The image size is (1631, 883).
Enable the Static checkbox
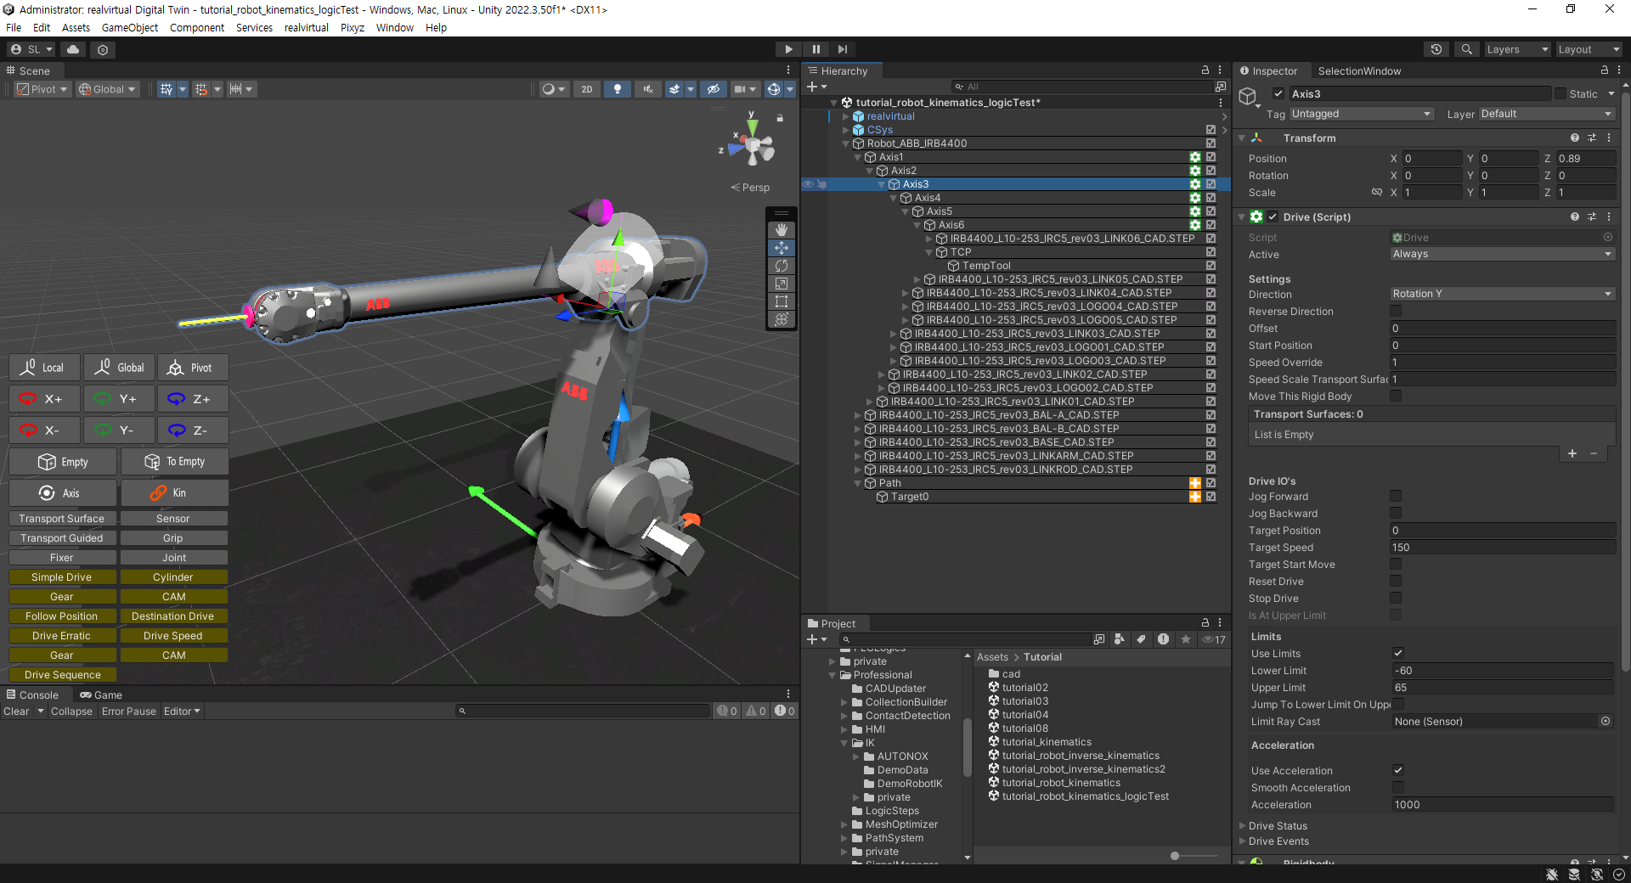point(1560,94)
